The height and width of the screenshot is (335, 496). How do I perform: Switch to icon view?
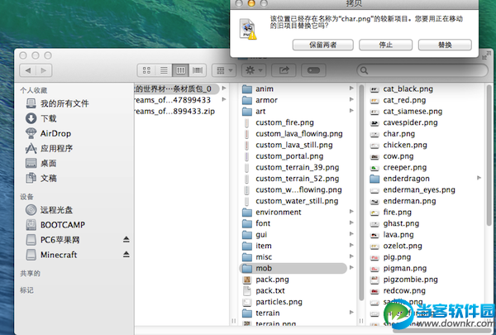(x=146, y=70)
